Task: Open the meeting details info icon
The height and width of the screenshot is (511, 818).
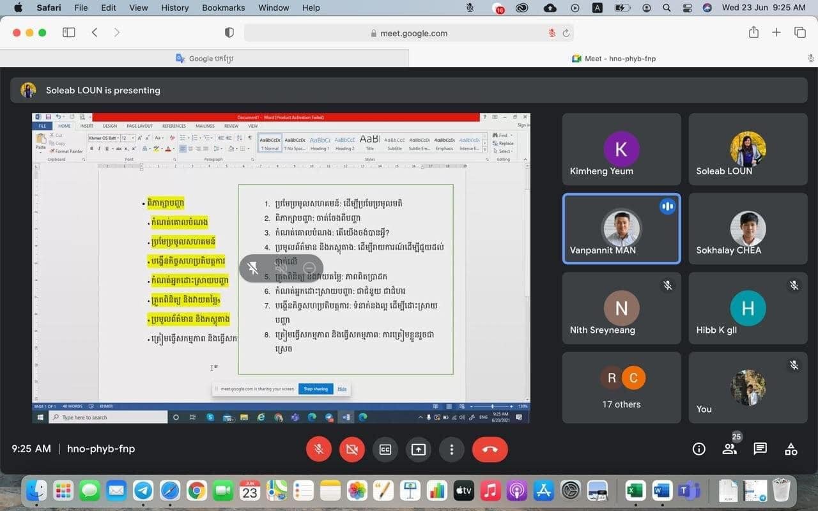Action: click(x=698, y=449)
